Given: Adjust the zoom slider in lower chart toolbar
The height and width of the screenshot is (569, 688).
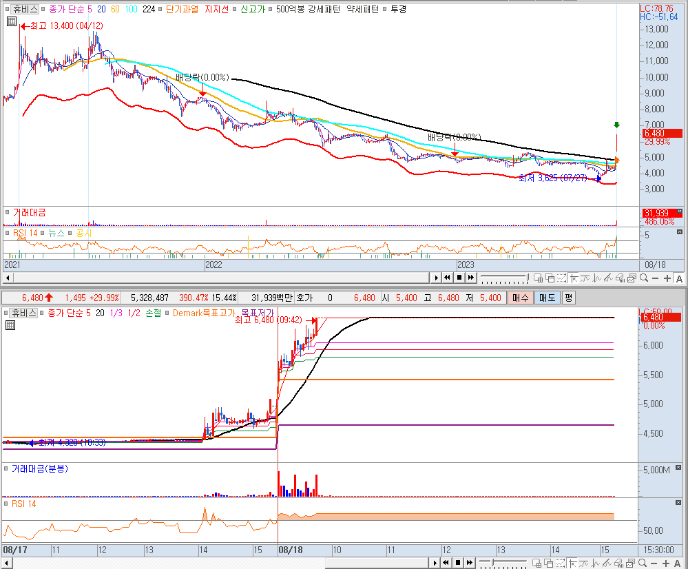Looking at the screenshot, I should click(x=503, y=563).
